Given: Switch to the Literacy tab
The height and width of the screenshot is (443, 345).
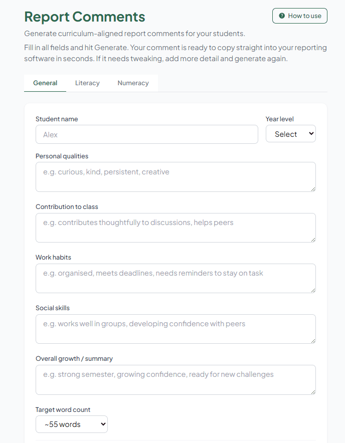Looking at the screenshot, I should coord(87,83).
